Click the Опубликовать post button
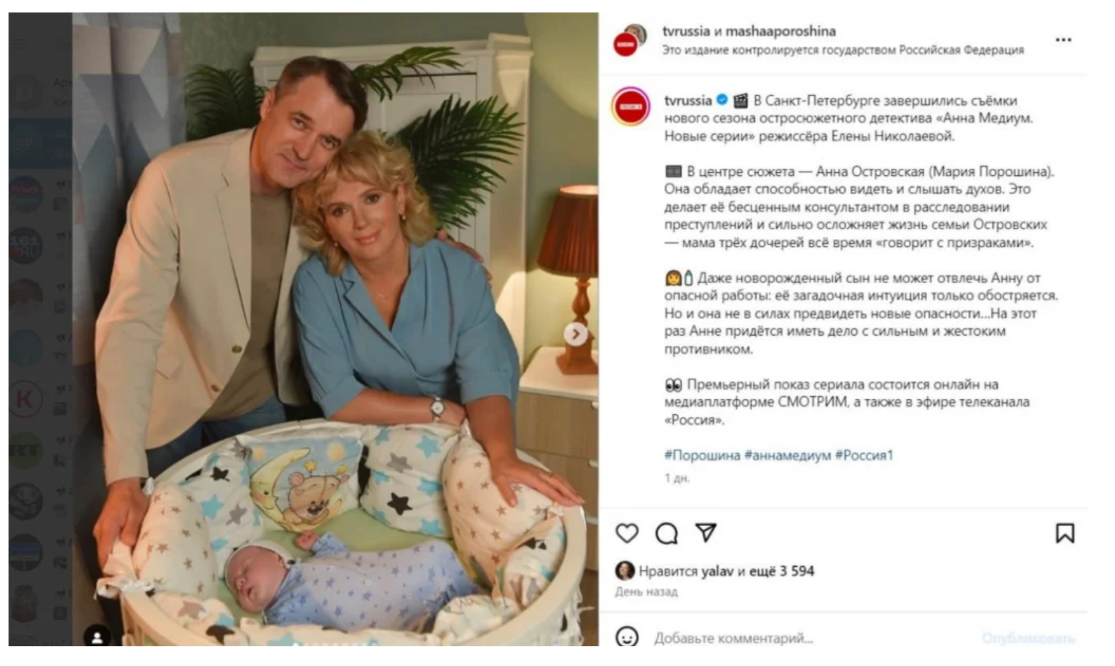This screenshot has width=1115, height=666. (x=1028, y=638)
